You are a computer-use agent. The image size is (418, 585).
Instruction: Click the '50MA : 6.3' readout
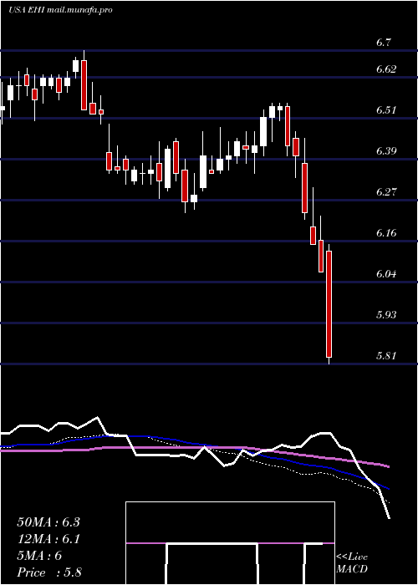(48, 522)
